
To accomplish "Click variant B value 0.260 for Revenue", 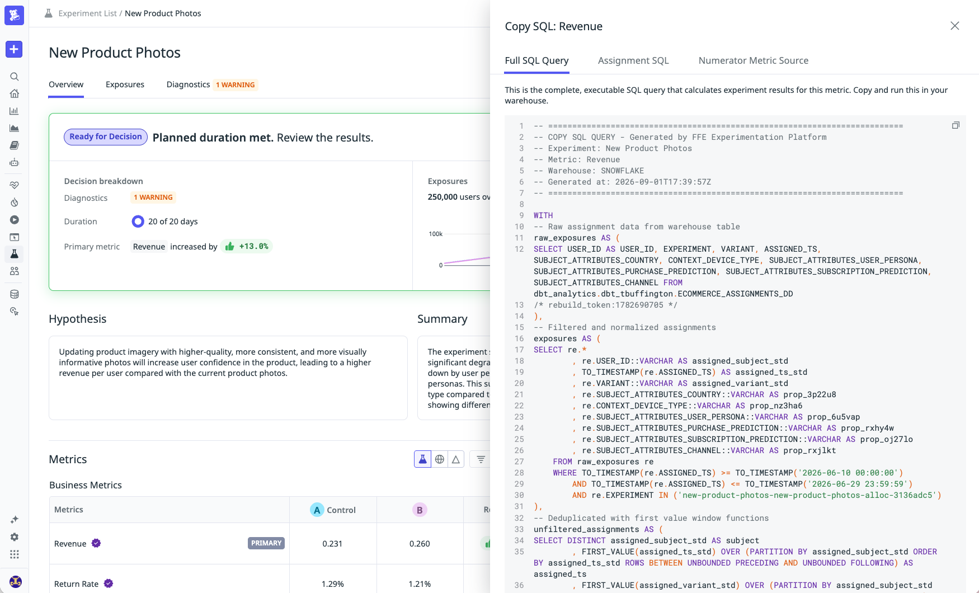I will (x=420, y=544).
